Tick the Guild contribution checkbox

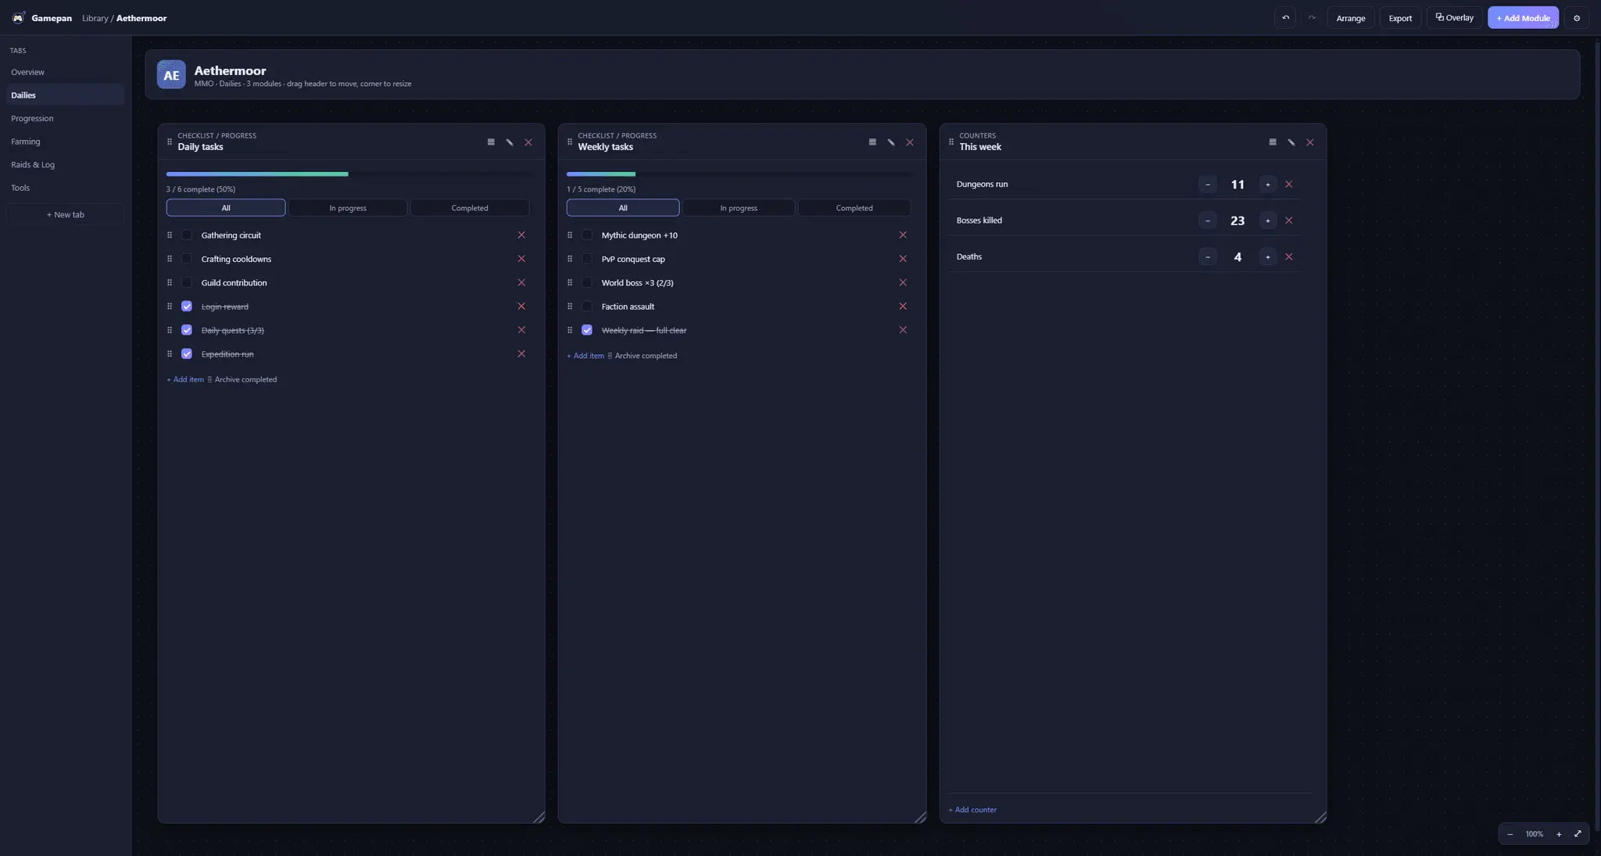[187, 283]
